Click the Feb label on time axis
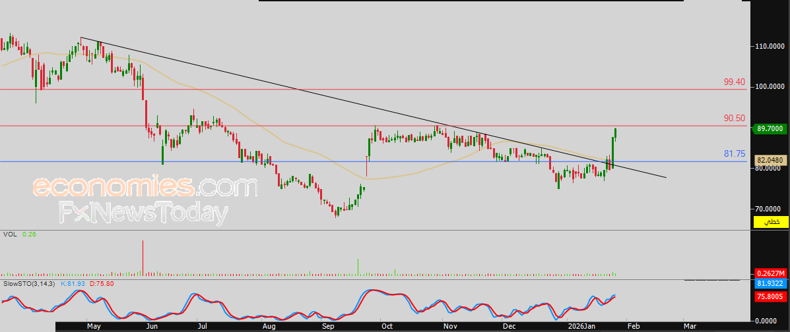 click(634, 327)
